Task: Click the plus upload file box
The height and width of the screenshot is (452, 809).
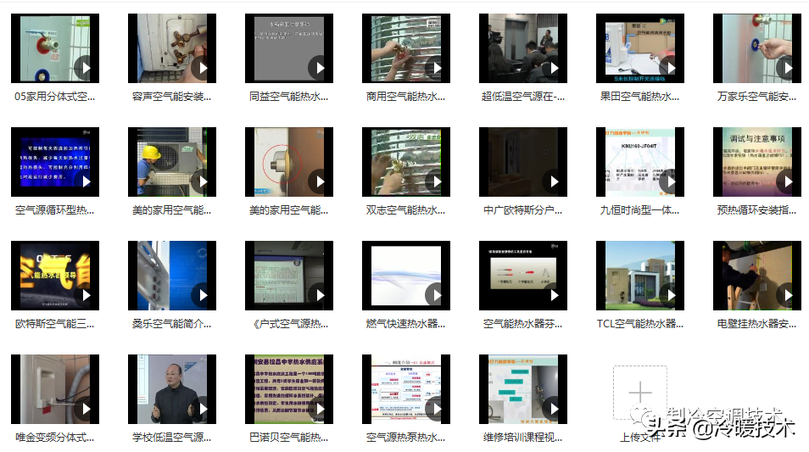Action: (639, 393)
